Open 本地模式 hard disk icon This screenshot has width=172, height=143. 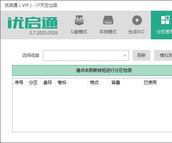[108, 20]
